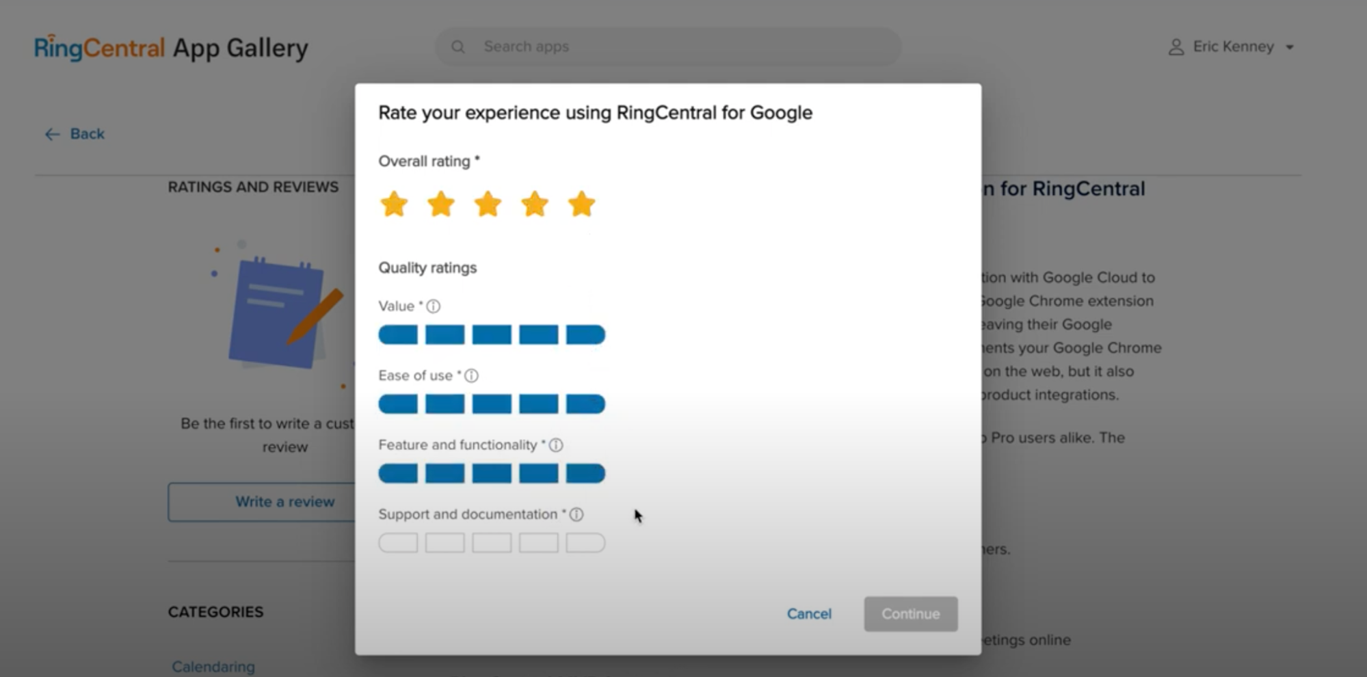
Task: Show Feature and functionality info icon
Action: click(556, 445)
